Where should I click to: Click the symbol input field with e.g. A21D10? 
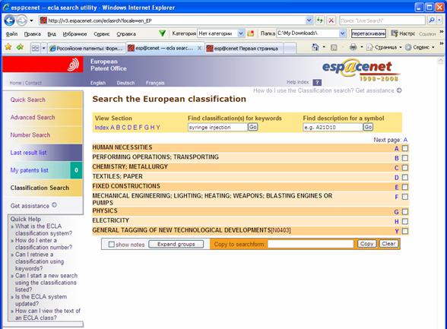(333, 128)
